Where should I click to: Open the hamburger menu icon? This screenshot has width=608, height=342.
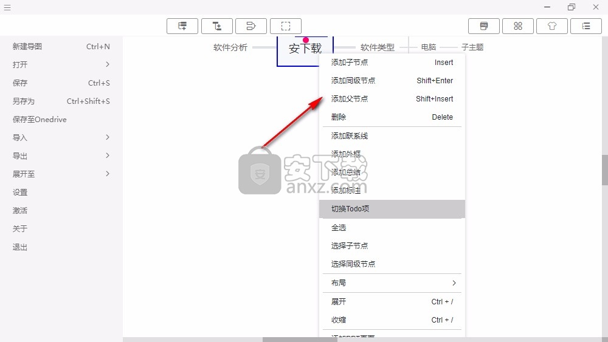tap(7, 7)
